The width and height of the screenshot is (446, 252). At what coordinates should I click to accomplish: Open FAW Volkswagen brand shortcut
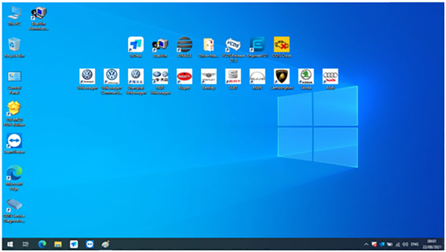pyautogui.click(x=160, y=82)
